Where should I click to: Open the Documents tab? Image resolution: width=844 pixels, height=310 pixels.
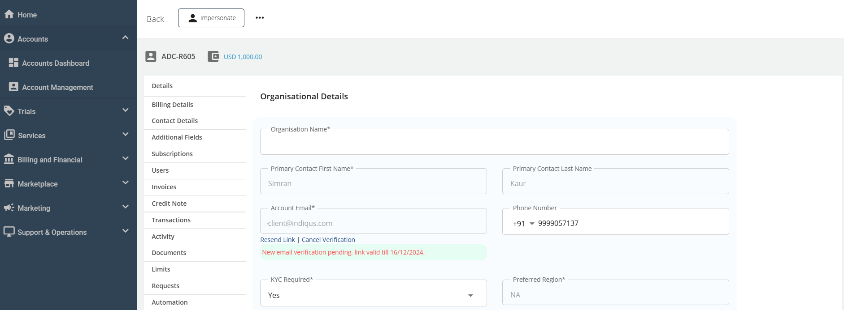click(x=195, y=253)
